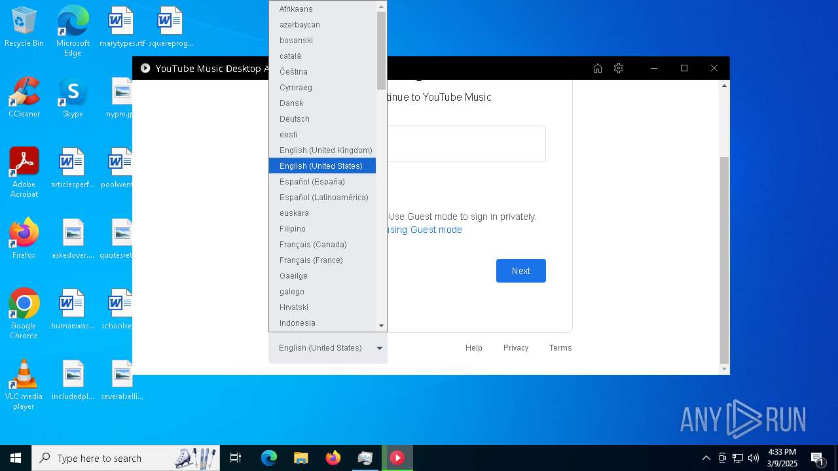Viewport: 838px width, 471px height.
Task: Open the Guest mode link
Action: coord(424,230)
